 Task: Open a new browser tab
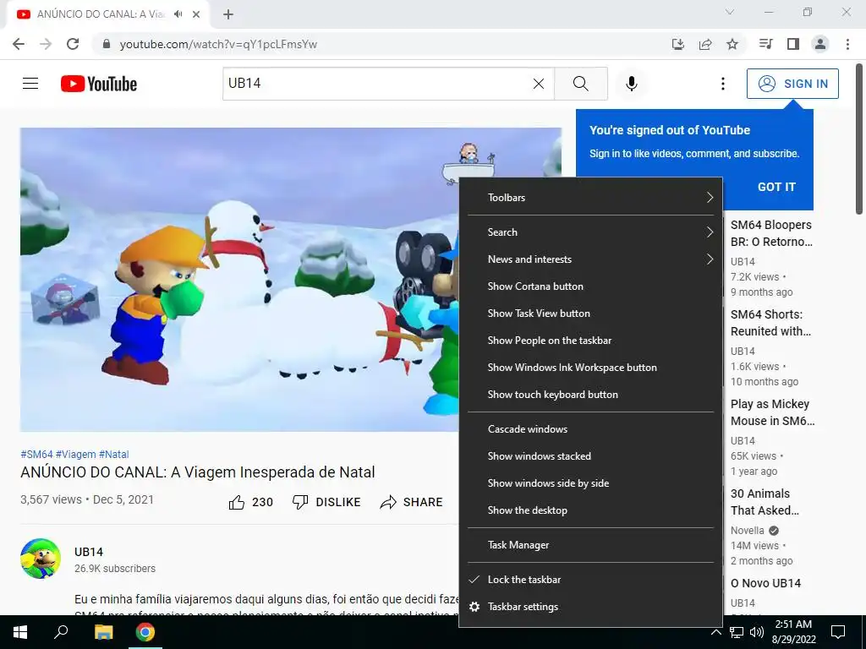pyautogui.click(x=228, y=14)
